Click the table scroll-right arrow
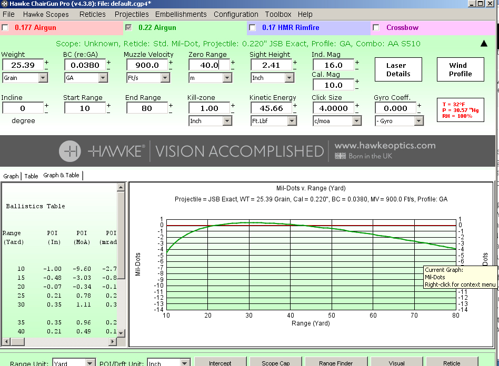This screenshot has width=499, height=366. 112,341
